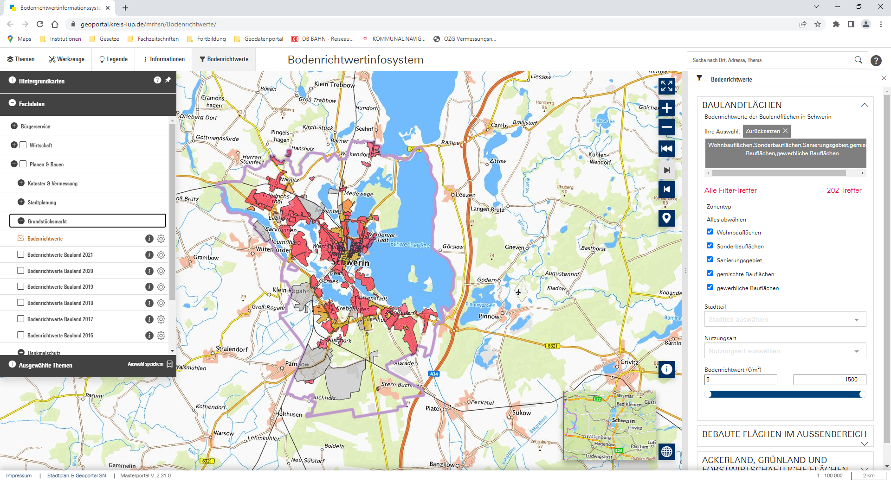Open settings gear for Bodenrichtwerte Bauland 2016
The width and height of the screenshot is (891, 482).
tap(161, 336)
